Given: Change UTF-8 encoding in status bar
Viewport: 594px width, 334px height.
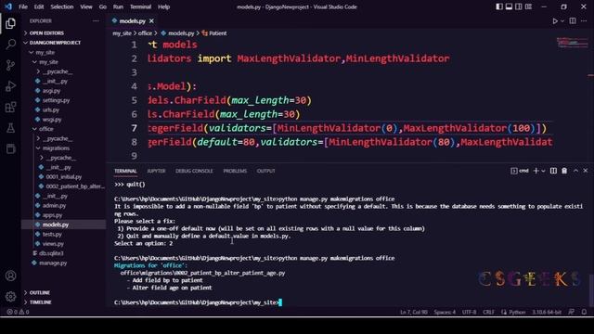Looking at the screenshot, I should pyautogui.click(x=469, y=312).
